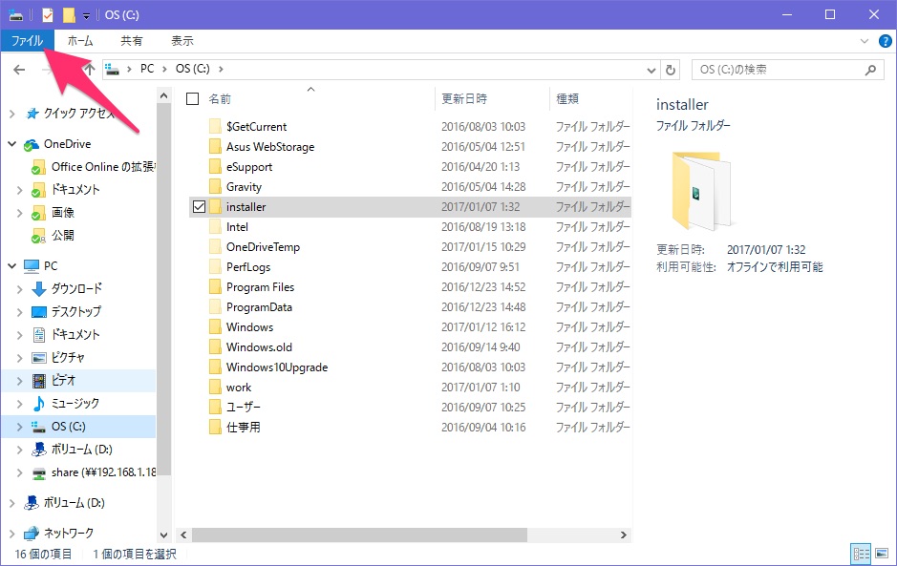Expand OneDrive ドキュメント folder node
The image size is (897, 566).
19,190
